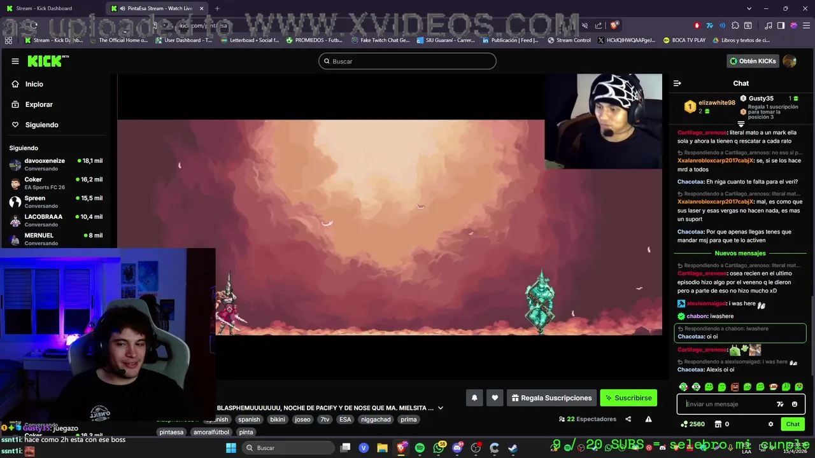This screenshot has height=458, width=815.
Task: Open LACOBRAAA followed channel
Action: (x=56, y=220)
